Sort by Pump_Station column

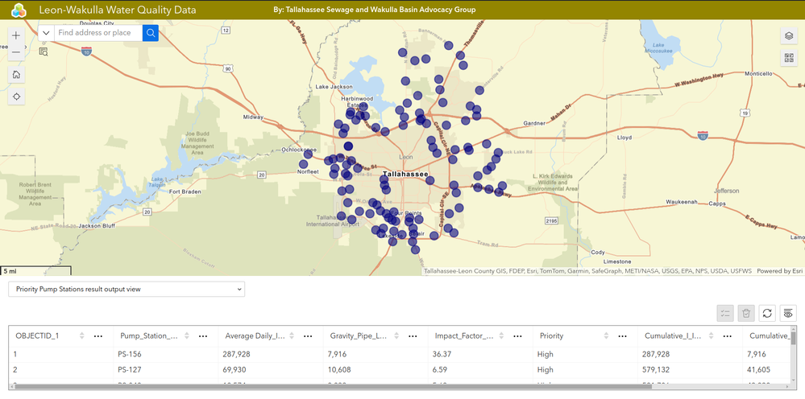187,336
